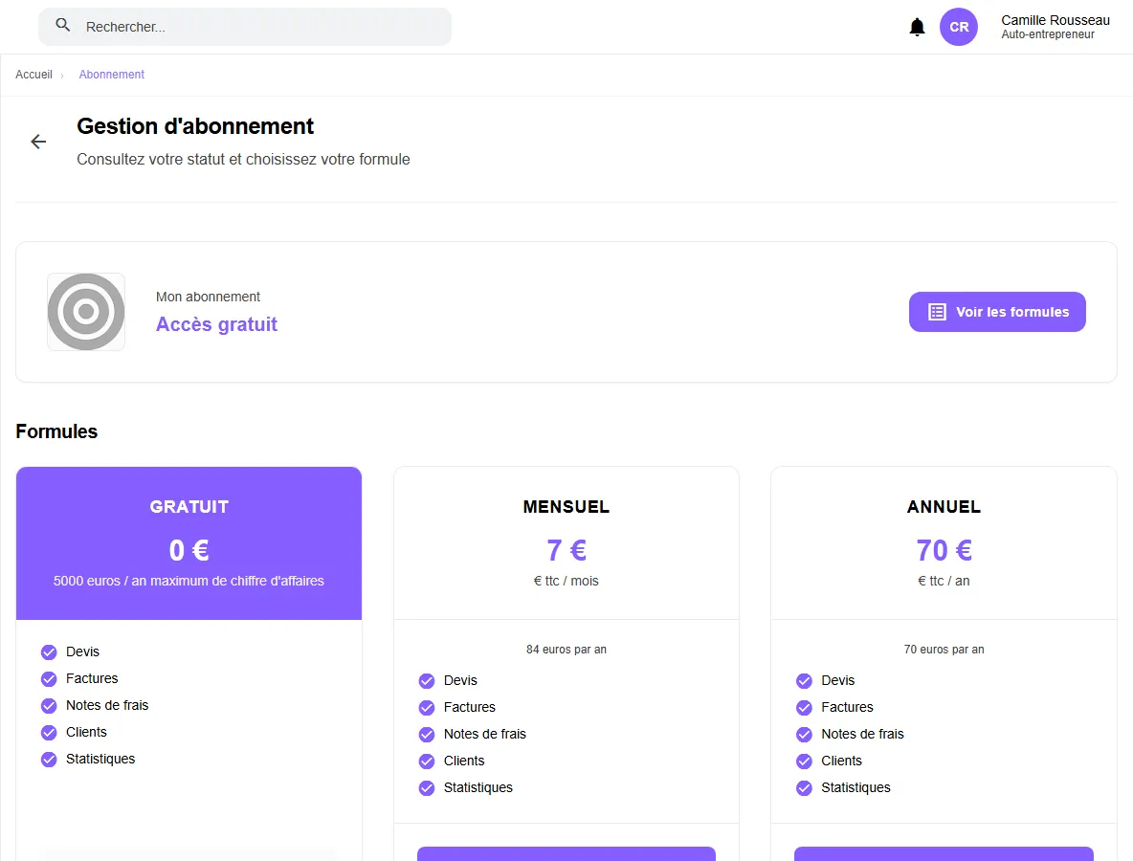The width and height of the screenshot is (1133, 861).
Task: Open notifications via the bell icon
Action: 917,28
